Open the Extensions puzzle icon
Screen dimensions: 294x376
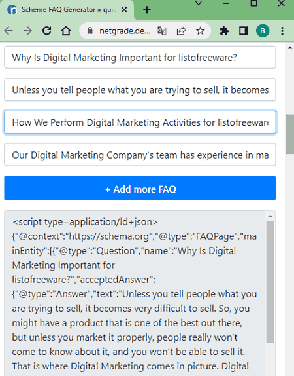224,31
